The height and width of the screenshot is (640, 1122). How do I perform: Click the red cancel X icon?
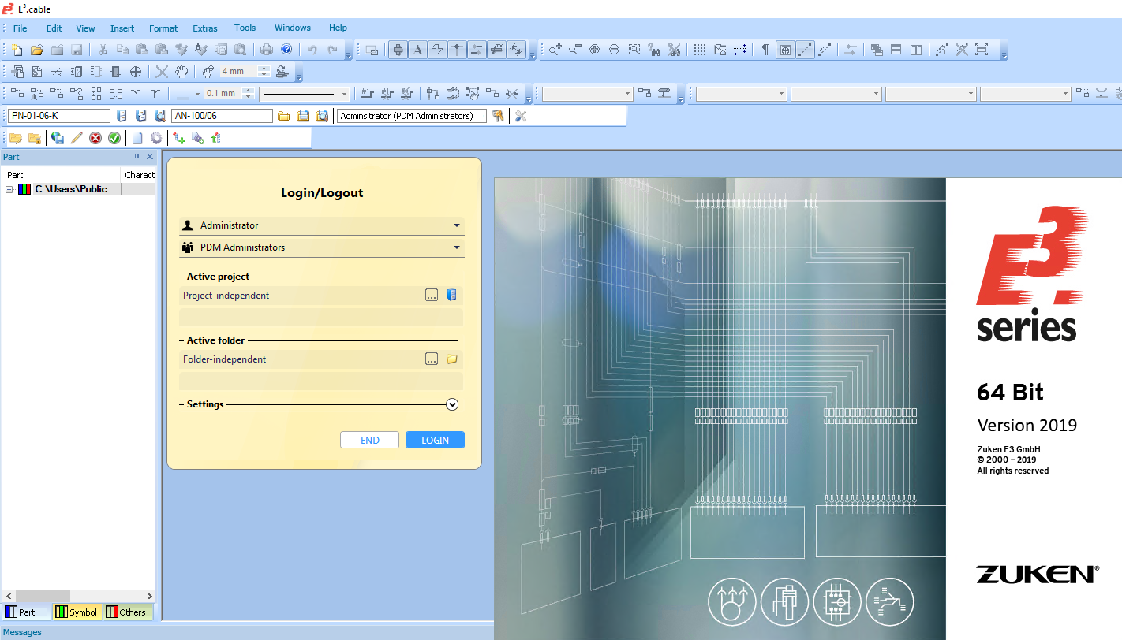coord(95,138)
